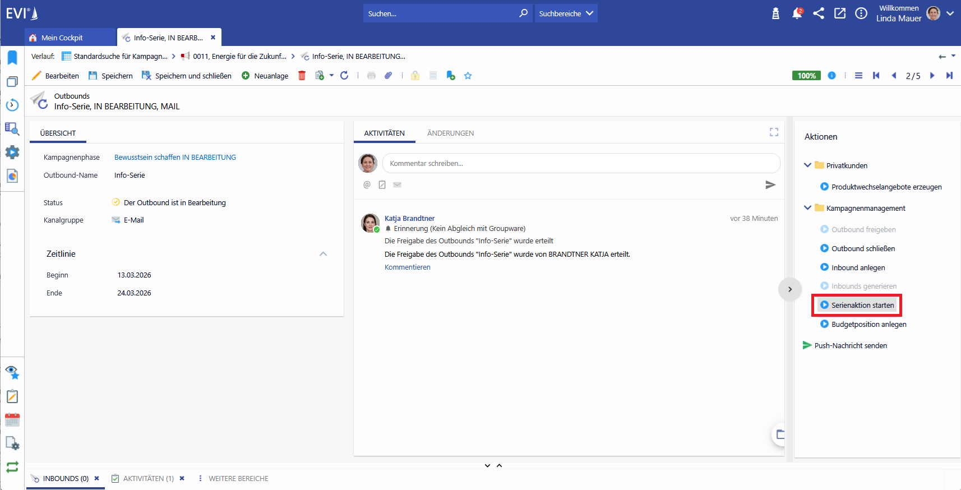Open the calendar icon in the left sidebar
961x490 pixels.
click(12, 420)
